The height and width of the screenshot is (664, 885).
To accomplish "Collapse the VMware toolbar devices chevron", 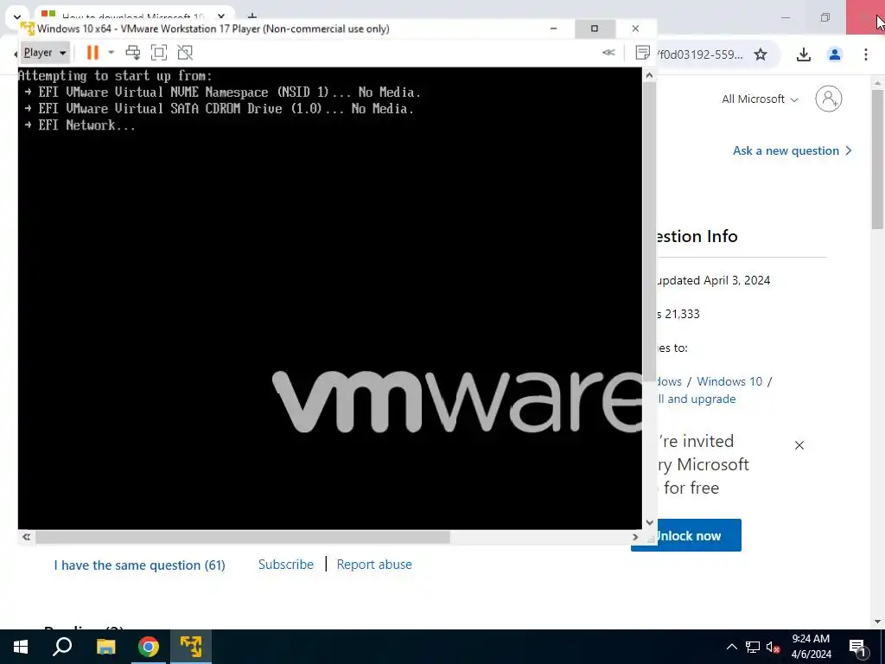I will coord(608,53).
